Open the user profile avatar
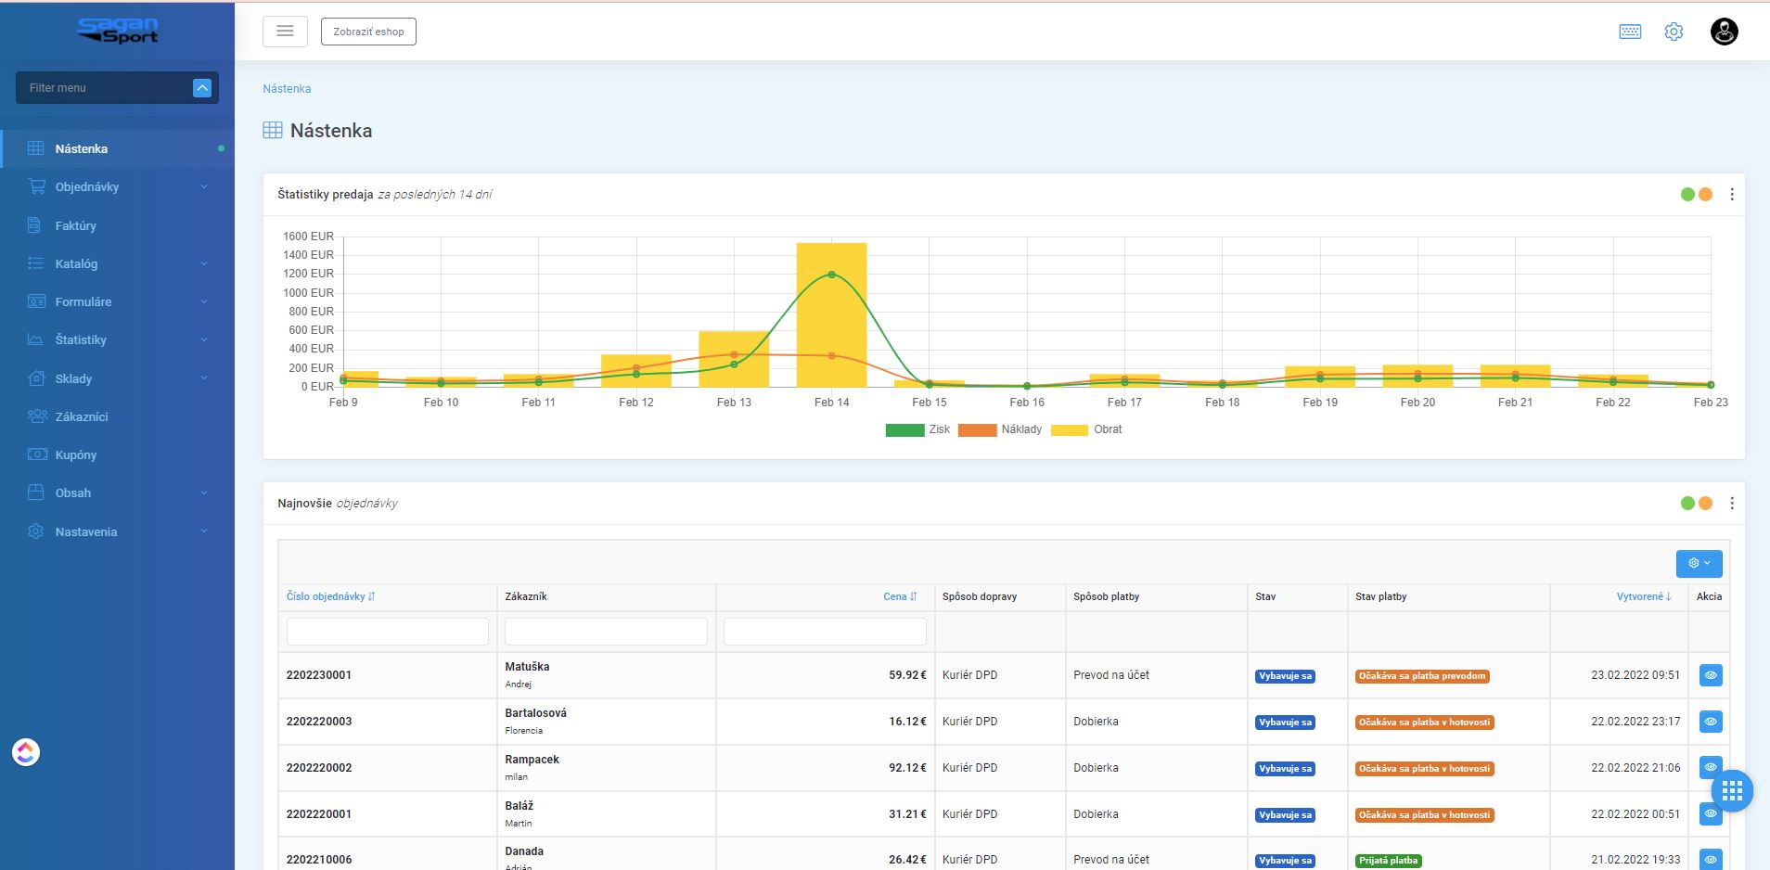The height and width of the screenshot is (870, 1770). [x=1724, y=32]
